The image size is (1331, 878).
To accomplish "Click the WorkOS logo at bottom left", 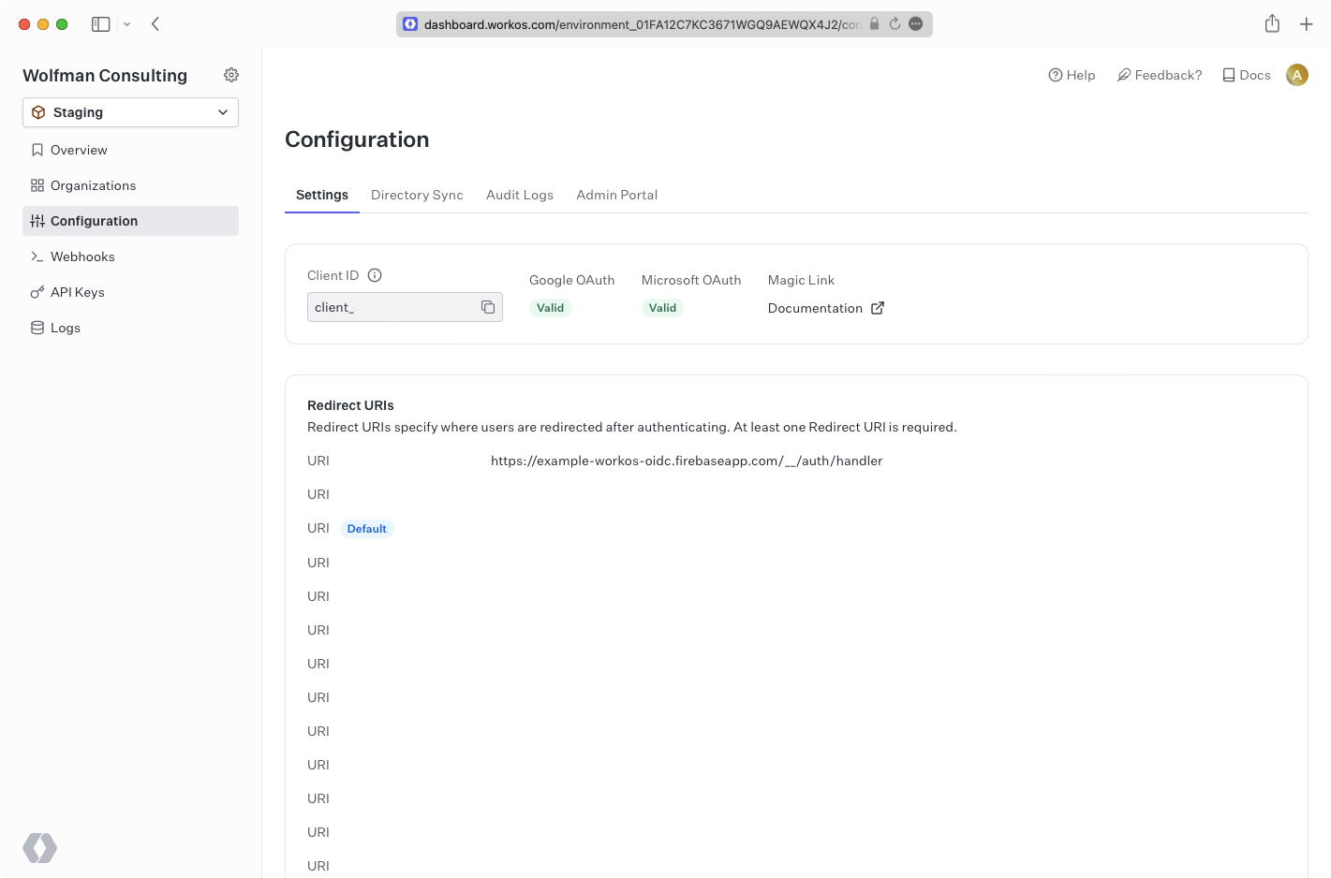I will pos(39,848).
